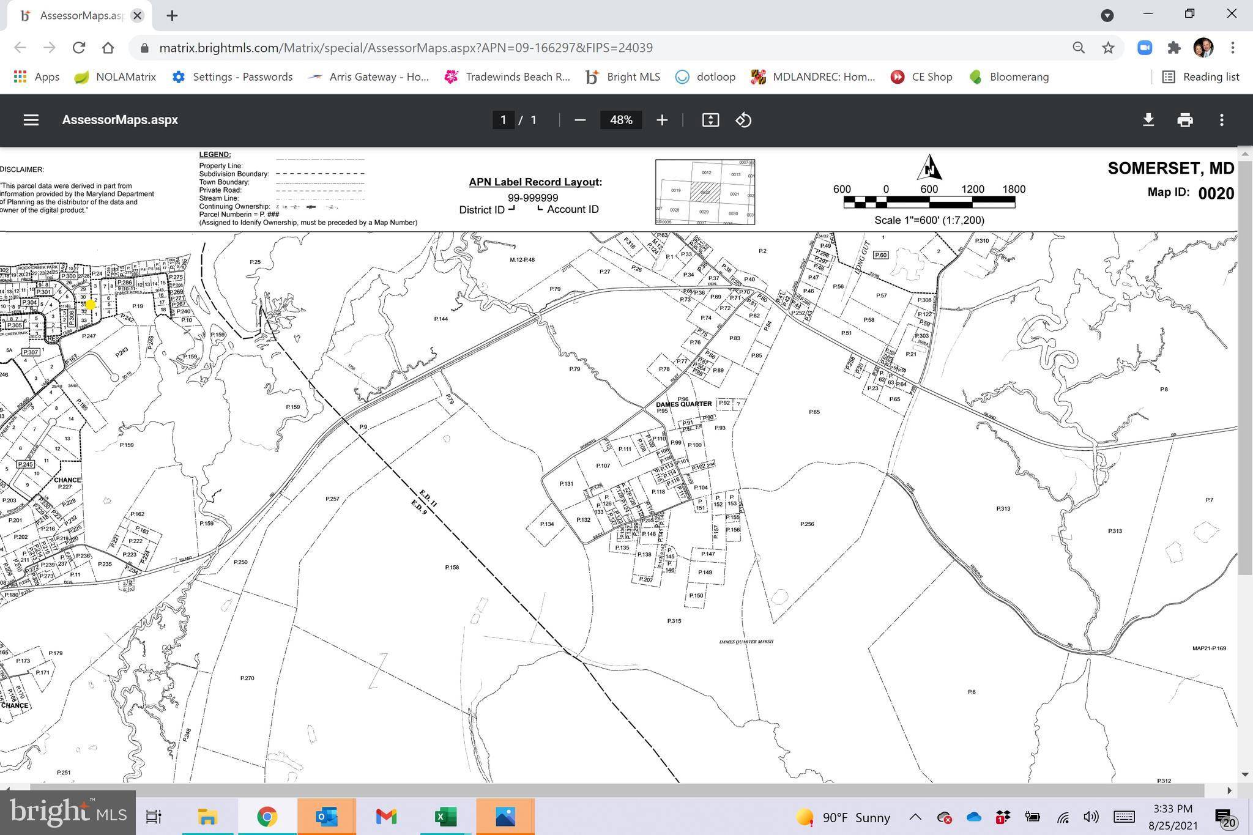
Task: Click the address bar URL
Action: [406, 48]
